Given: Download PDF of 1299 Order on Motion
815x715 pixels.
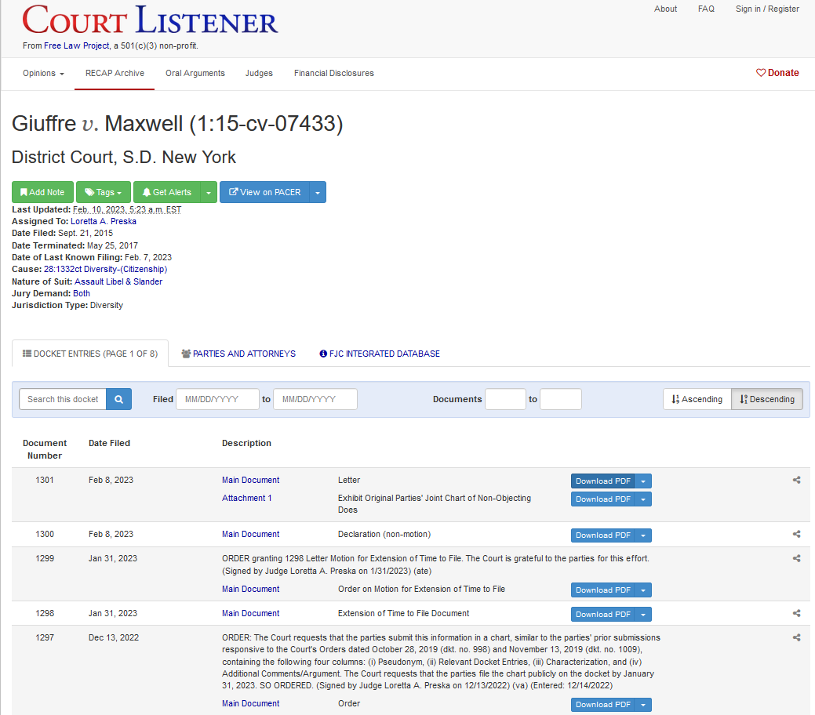Looking at the screenshot, I should click(x=603, y=590).
